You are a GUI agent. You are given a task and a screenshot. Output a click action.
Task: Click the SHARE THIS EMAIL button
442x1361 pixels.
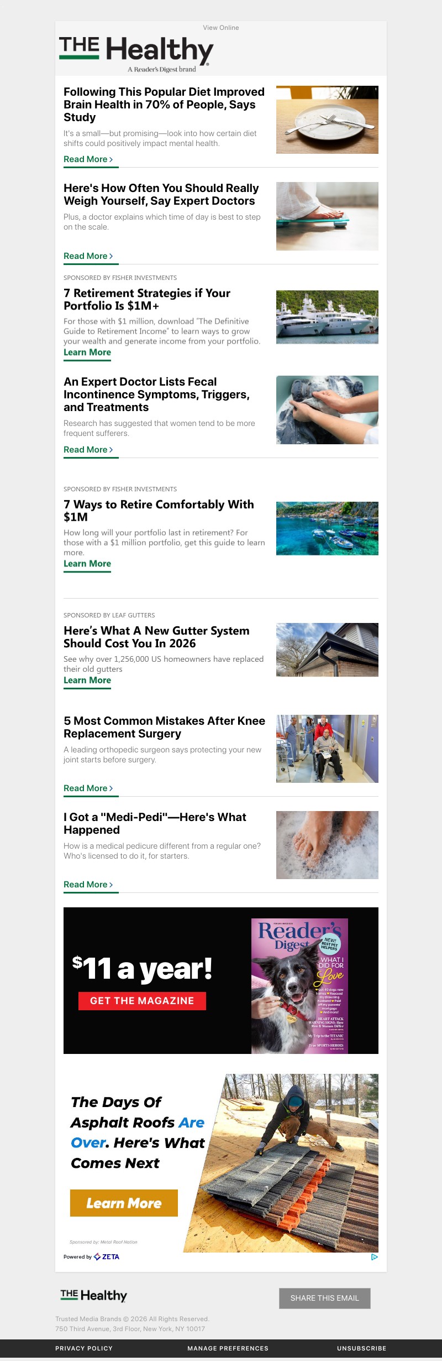pyautogui.click(x=325, y=1298)
